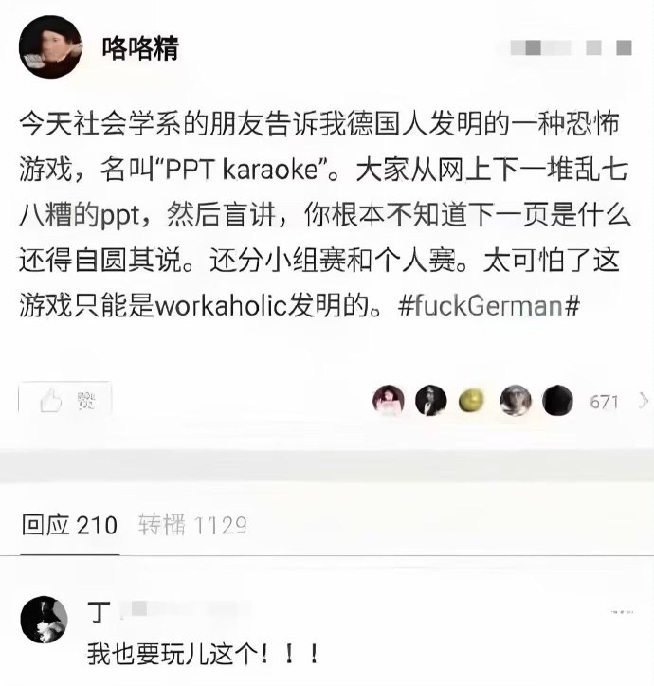Open the blurred post timestamp at top right

(571, 47)
